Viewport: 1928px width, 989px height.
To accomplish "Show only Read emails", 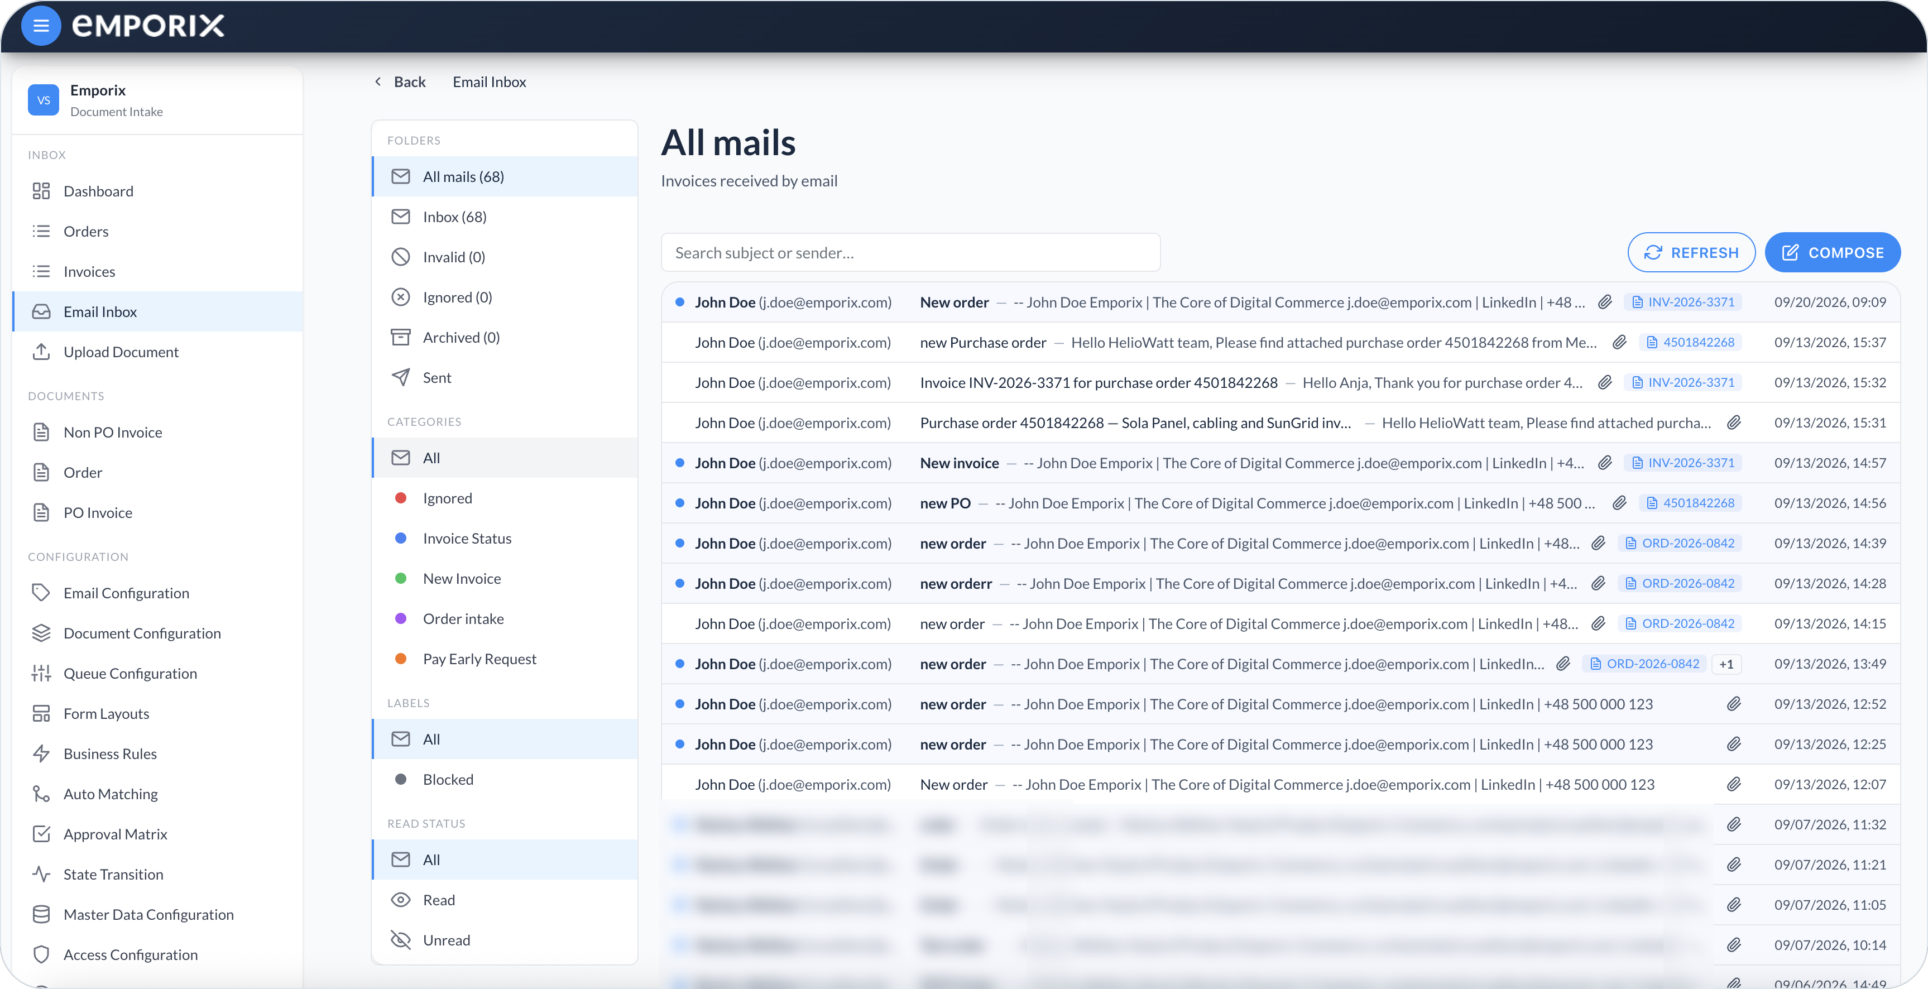I will click(x=505, y=900).
